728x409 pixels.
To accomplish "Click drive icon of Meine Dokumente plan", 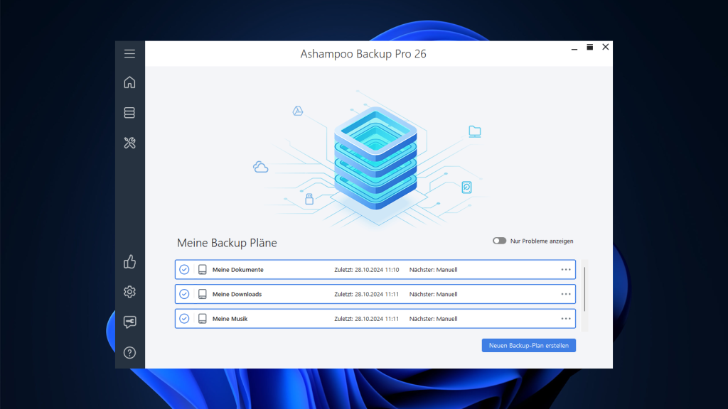I will point(203,269).
